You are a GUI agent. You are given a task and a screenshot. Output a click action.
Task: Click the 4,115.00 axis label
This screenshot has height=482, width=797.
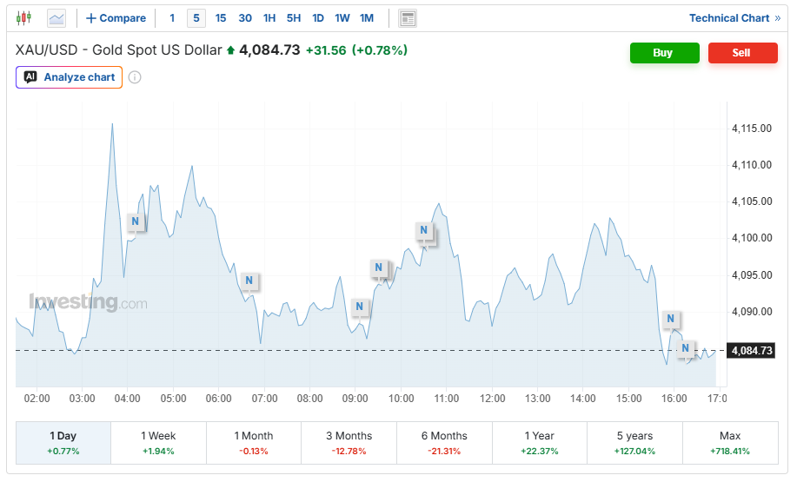(751, 129)
